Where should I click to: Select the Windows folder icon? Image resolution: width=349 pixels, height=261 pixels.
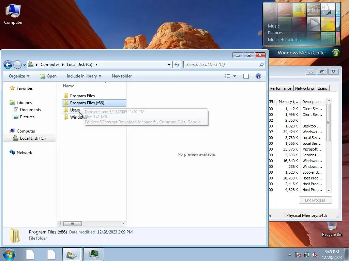pyautogui.click(x=66, y=117)
